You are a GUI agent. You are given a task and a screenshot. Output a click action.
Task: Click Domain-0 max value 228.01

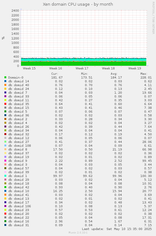tap(146, 78)
